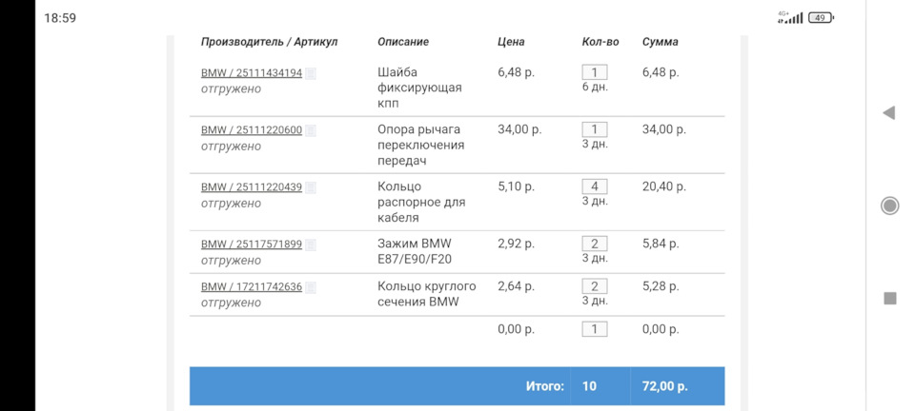Click note icon beside BMW / 25117571899
The width and height of the screenshot is (915, 411).
(311, 245)
